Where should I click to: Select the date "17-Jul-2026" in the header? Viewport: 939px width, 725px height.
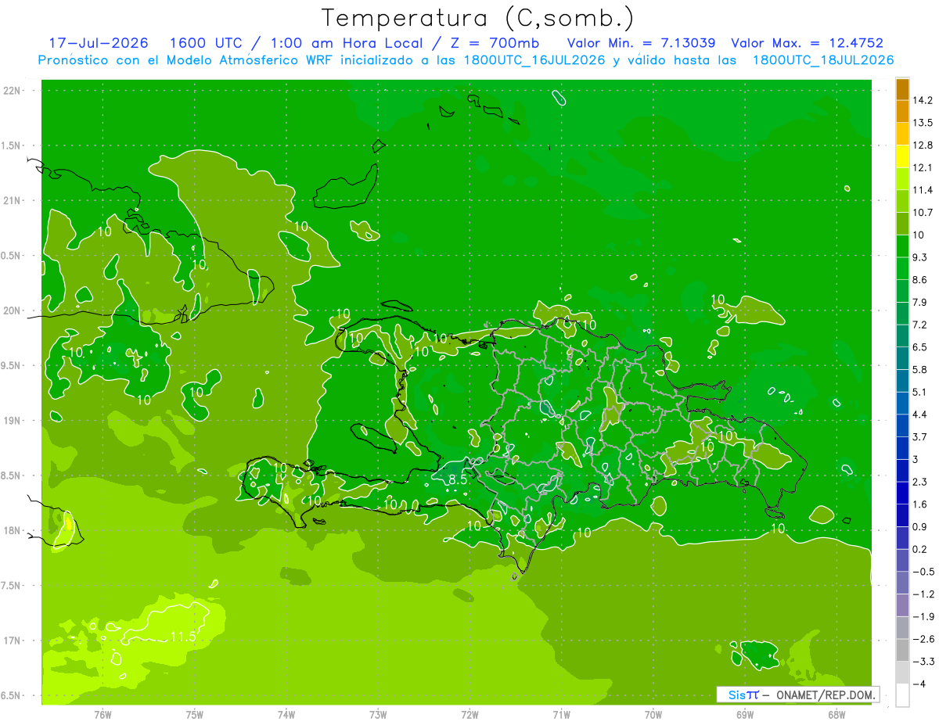(97, 43)
